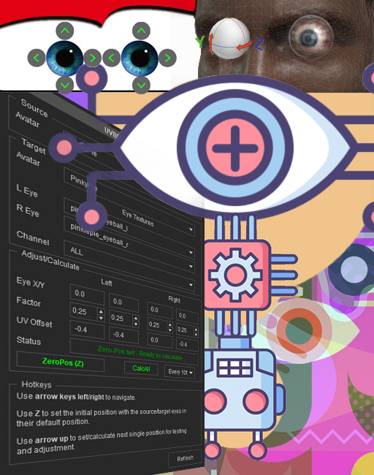Click the Right UV Offset 0.0 field
This screenshot has height=475, width=374.
(160, 341)
